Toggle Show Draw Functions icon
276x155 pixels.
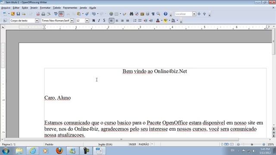125,14
